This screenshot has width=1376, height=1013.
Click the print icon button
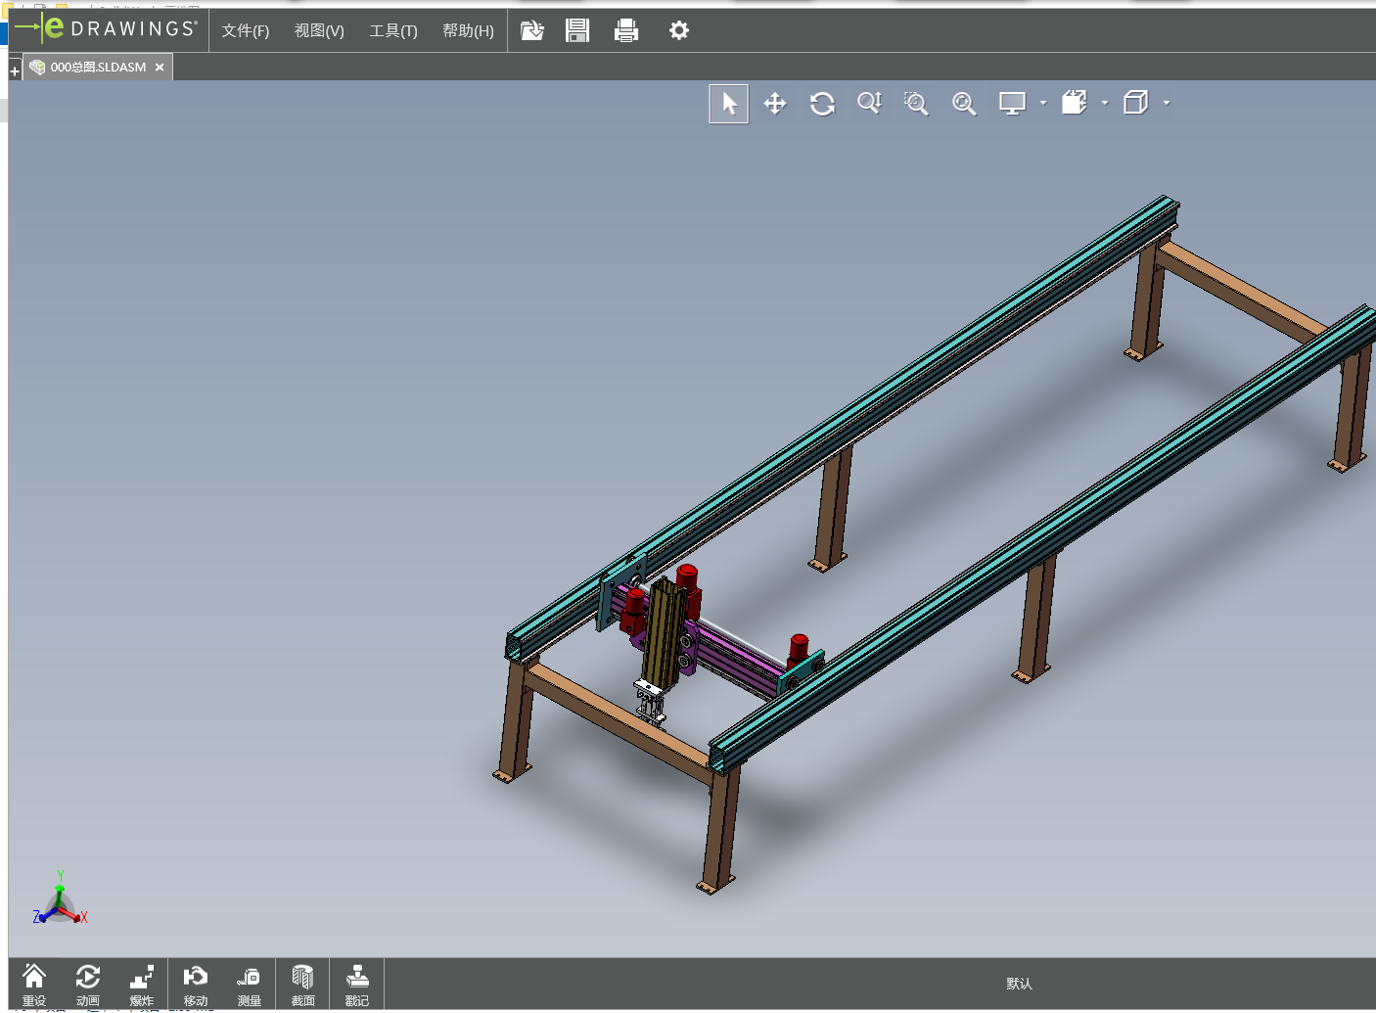626,31
